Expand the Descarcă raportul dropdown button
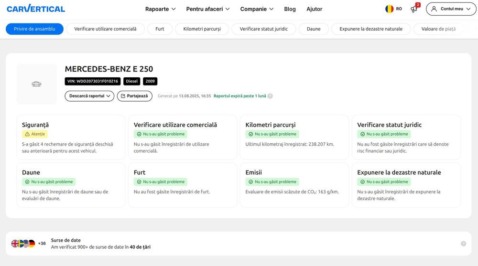This screenshot has width=478, height=266. (89, 96)
